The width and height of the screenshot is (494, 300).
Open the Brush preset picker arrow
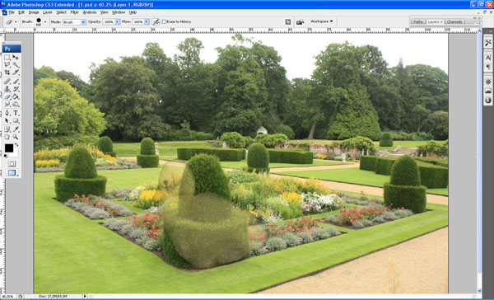pos(45,21)
